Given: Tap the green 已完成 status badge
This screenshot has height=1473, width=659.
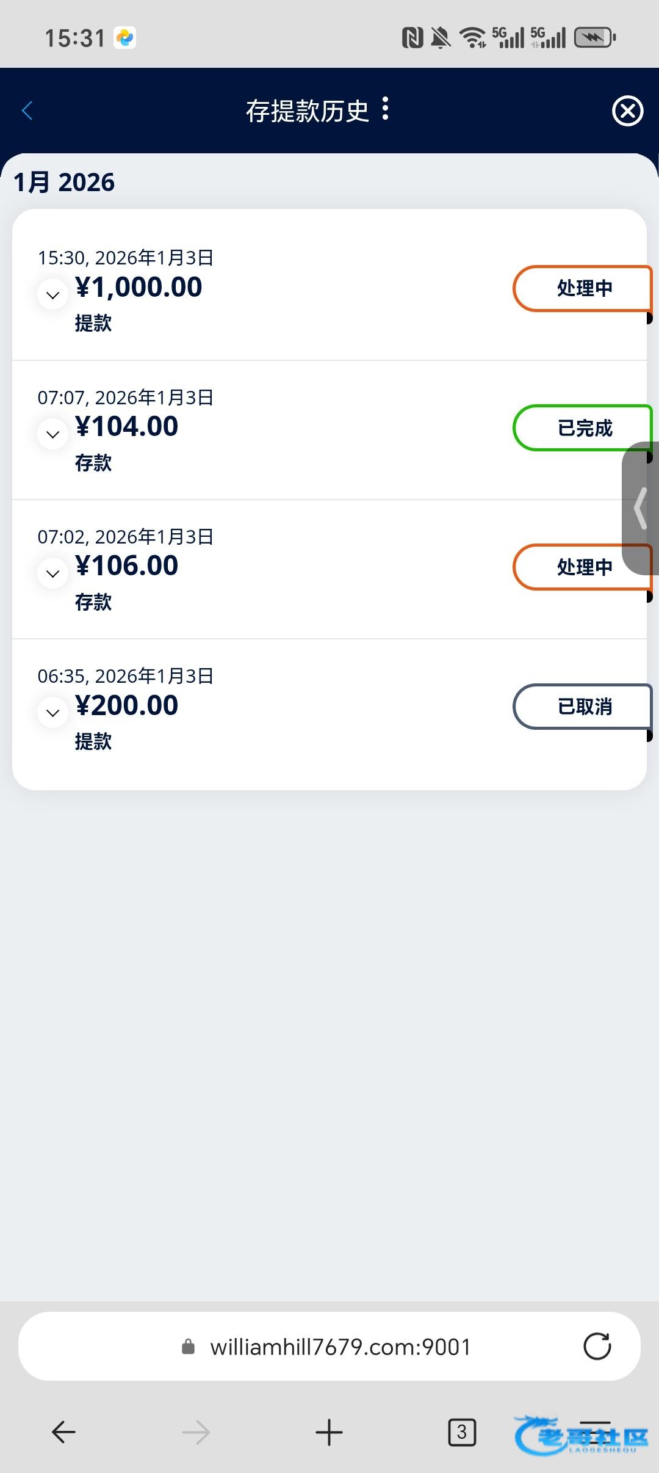Looking at the screenshot, I should coord(583,428).
